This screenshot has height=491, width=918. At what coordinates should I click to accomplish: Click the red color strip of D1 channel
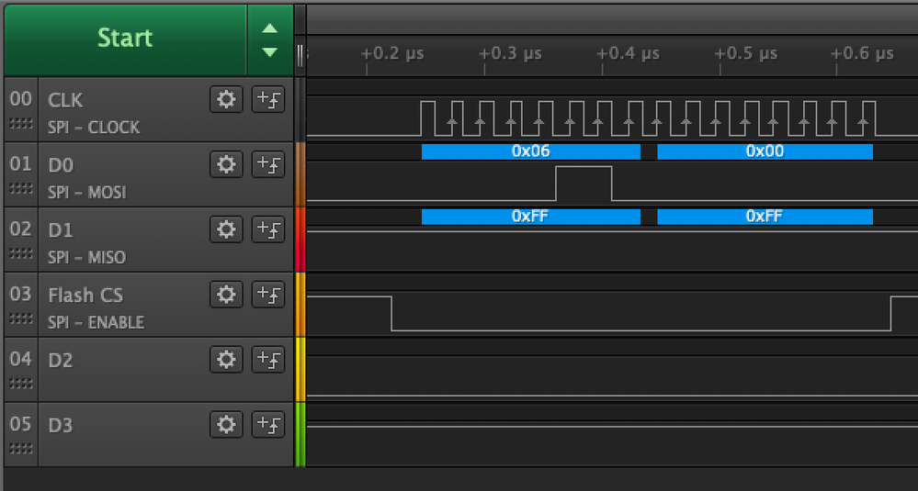[300, 239]
